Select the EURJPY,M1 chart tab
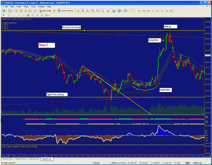Screen dimensions: 212x165 click(47, 159)
